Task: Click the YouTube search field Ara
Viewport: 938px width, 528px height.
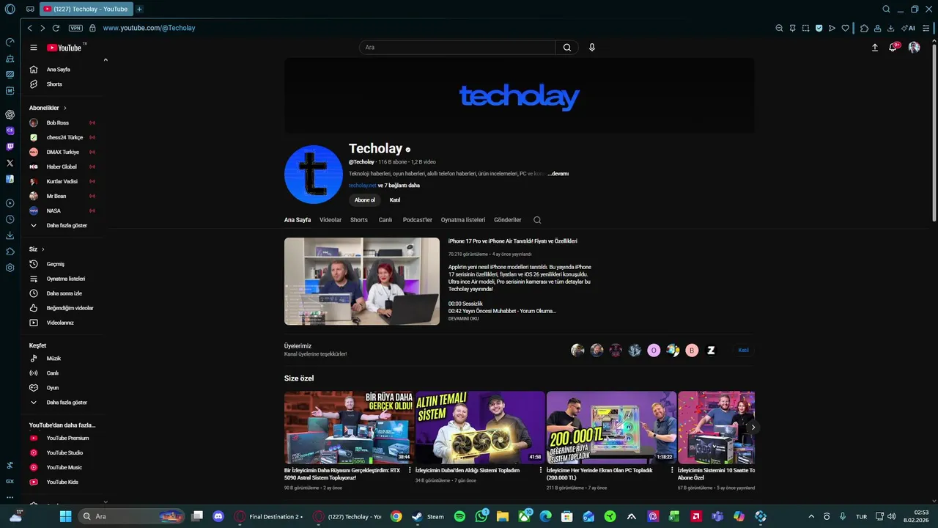Action: tap(457, 48)
